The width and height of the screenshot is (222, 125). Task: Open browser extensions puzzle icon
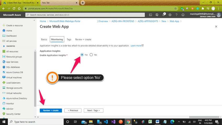203,9
